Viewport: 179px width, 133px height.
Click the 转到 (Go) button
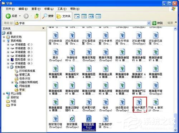(158, 23)
